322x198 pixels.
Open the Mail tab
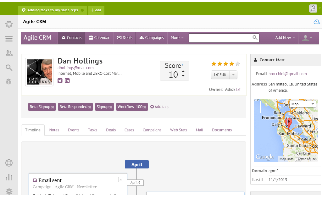[199, 130]
